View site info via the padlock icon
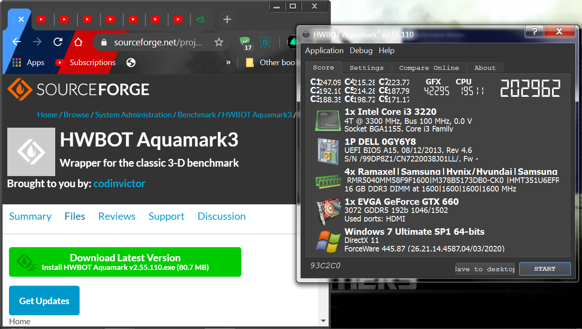Viewport: 582px width, 329px height. pyautogui.click(x=103, y=42)
